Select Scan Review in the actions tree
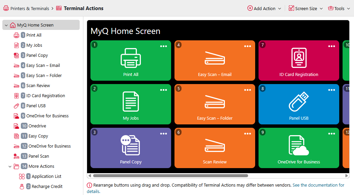The height and width of the screenshot is (195, 354). point(38,85)
